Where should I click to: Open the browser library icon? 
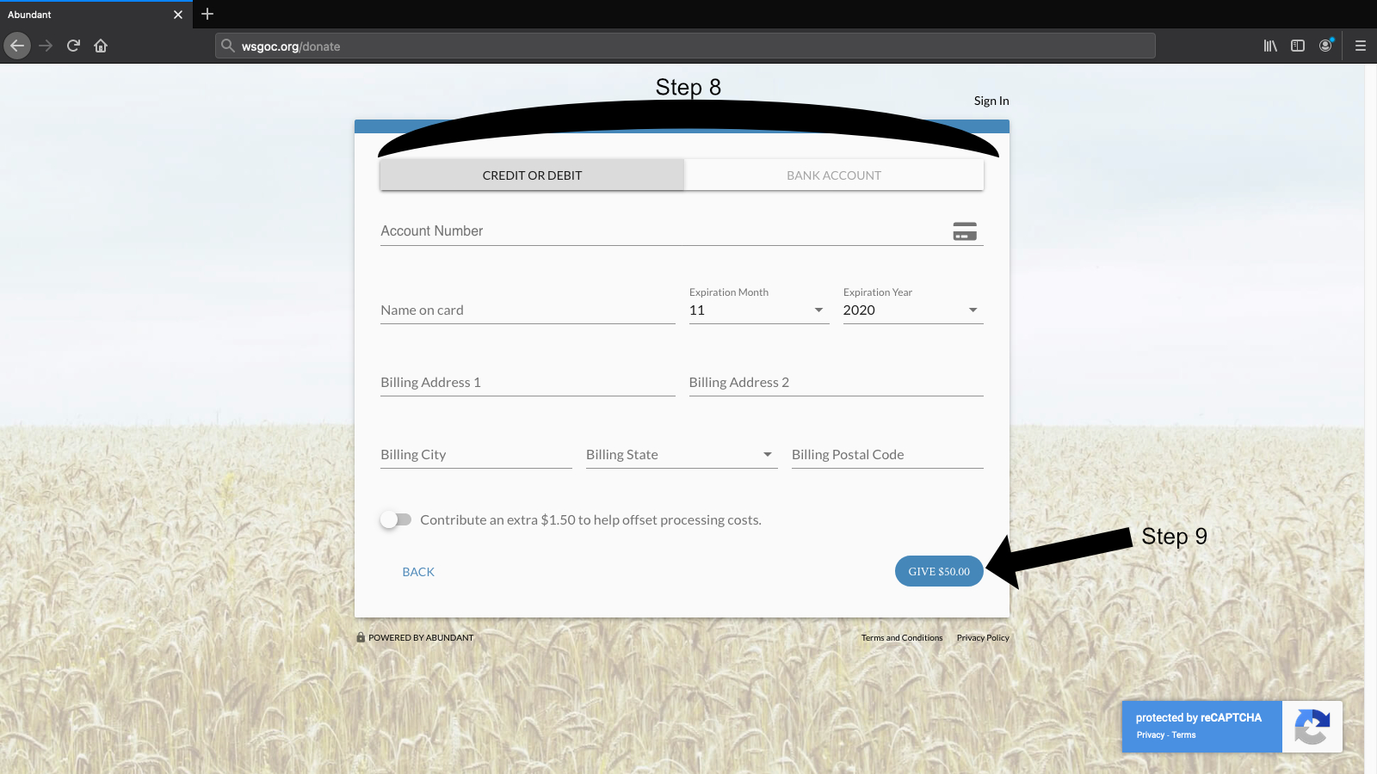coord(1269,46)
